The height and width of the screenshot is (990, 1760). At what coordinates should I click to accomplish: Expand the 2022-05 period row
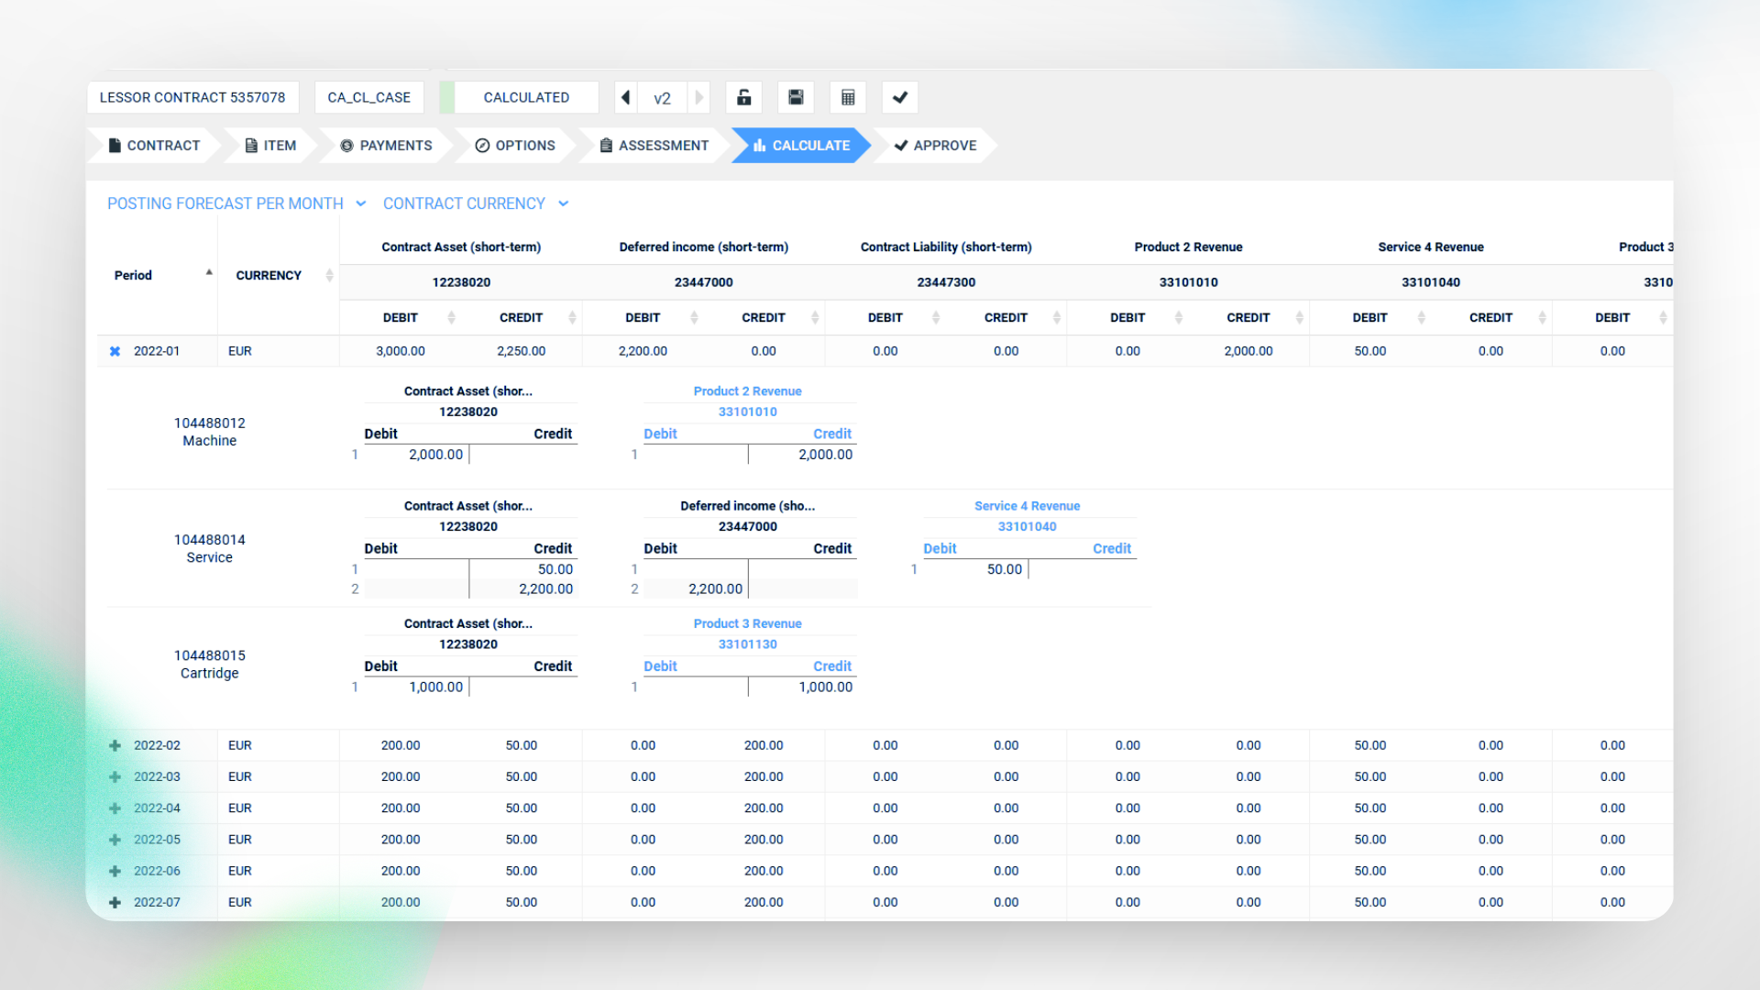coord(115,840)
